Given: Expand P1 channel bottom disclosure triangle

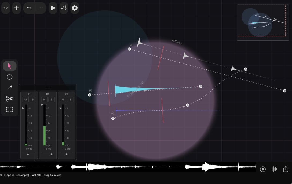Looking at the screenshot, I should coord(28,154).
